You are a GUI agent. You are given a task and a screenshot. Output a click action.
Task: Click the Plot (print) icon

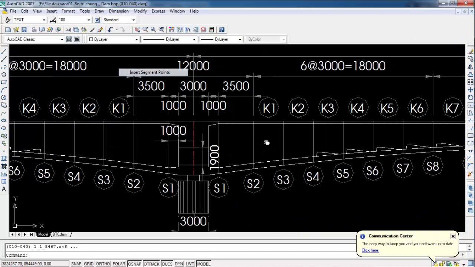pyautogui.click(x=34, y=30)
